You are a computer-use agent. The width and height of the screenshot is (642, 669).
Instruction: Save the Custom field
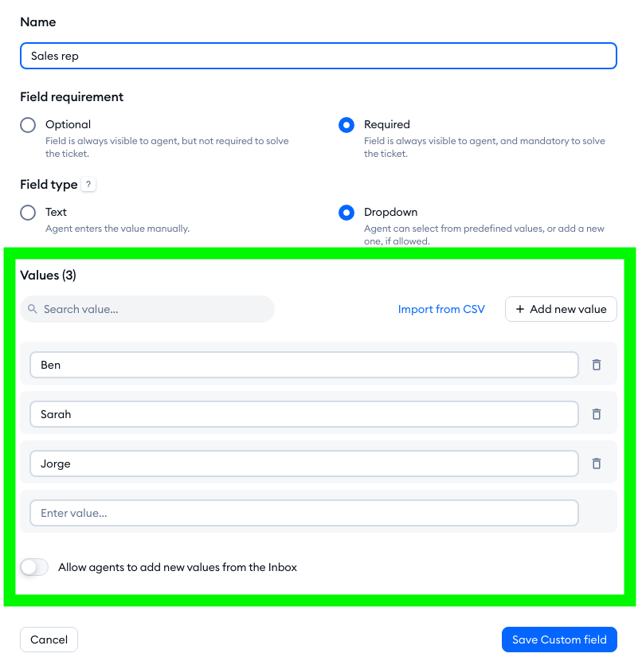tap(559, 640)
